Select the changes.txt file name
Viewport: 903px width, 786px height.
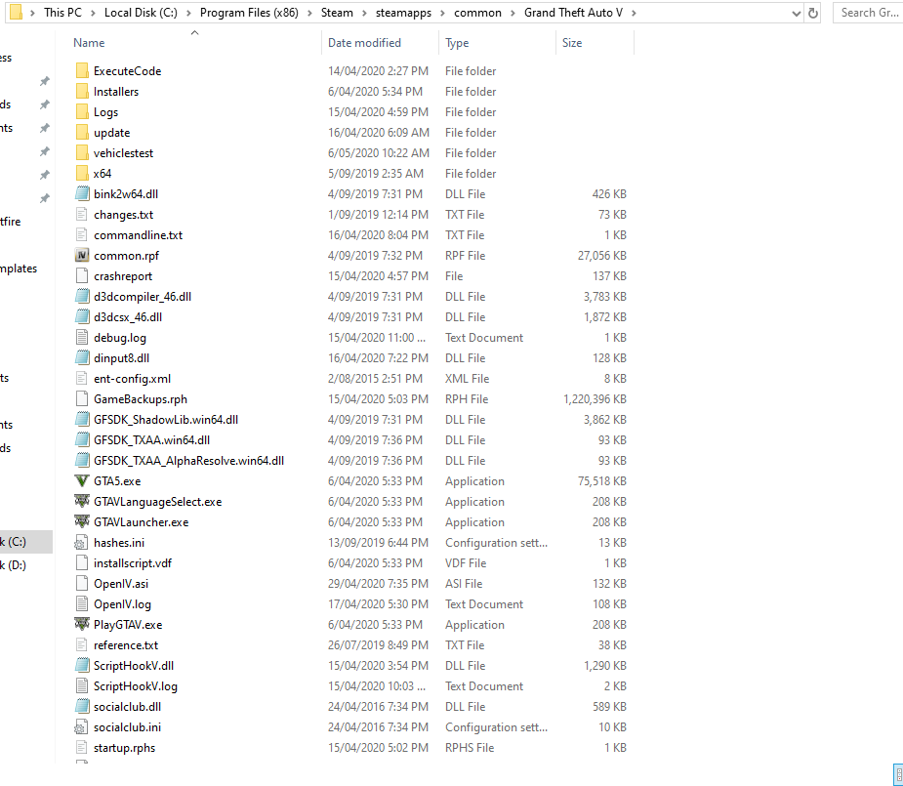click(x=123, y=214)
